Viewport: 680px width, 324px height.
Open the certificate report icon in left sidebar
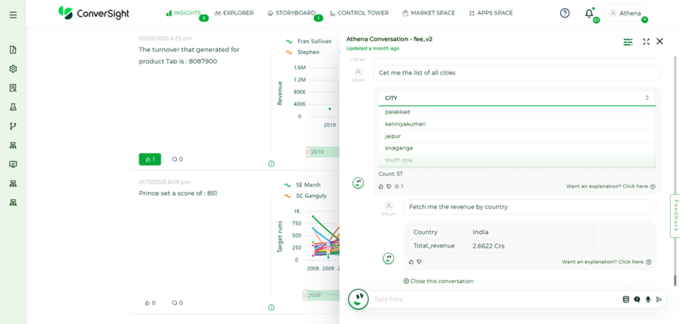(13, 88)
